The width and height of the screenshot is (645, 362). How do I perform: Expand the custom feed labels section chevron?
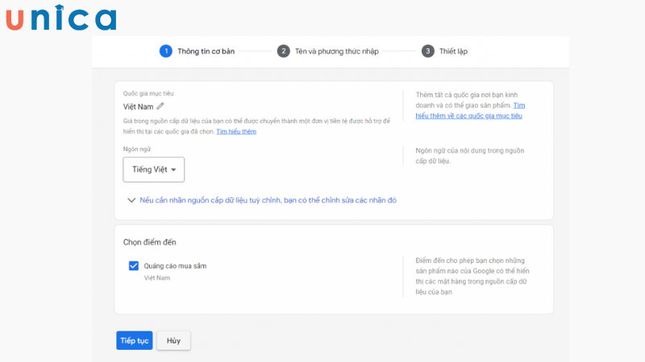131,200
